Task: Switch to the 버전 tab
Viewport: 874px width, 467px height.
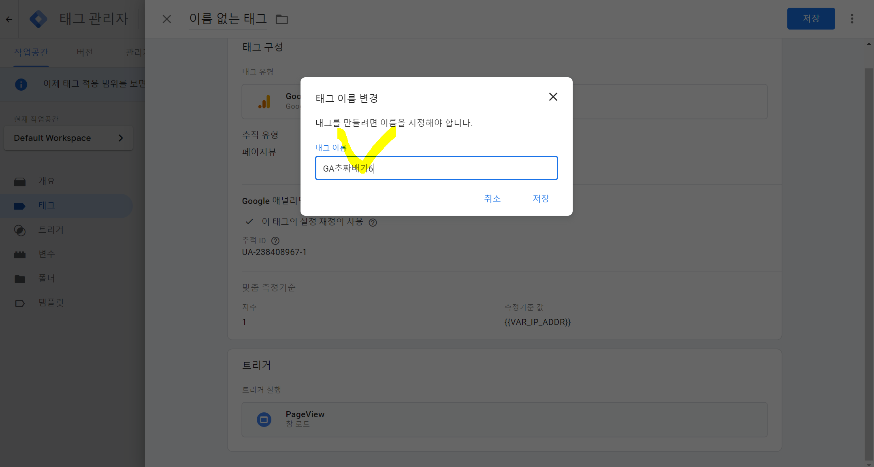Action: (85, 52)
